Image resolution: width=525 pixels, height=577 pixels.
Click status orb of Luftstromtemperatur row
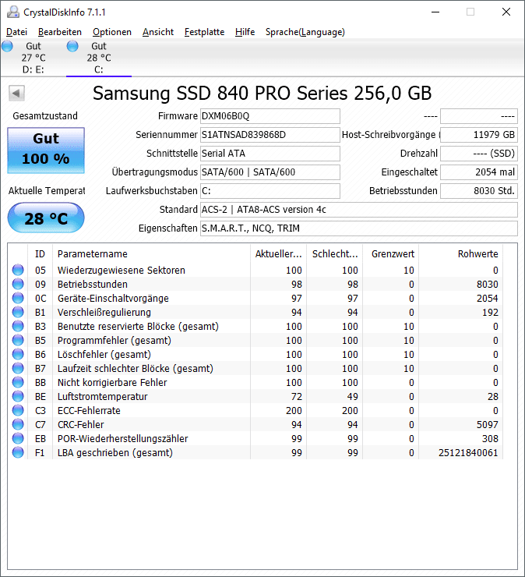[18, 396]
